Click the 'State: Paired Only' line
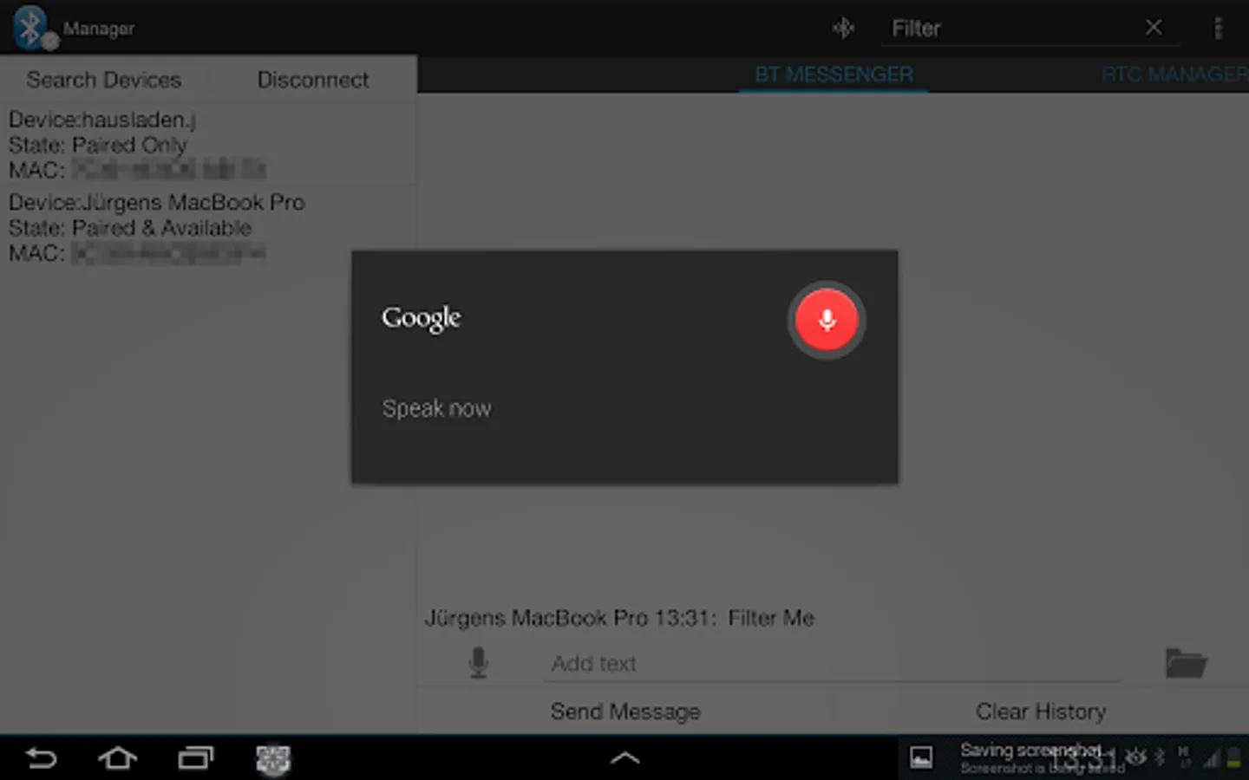The height and width of the screenshot is (780, 1249). (97, 145)
